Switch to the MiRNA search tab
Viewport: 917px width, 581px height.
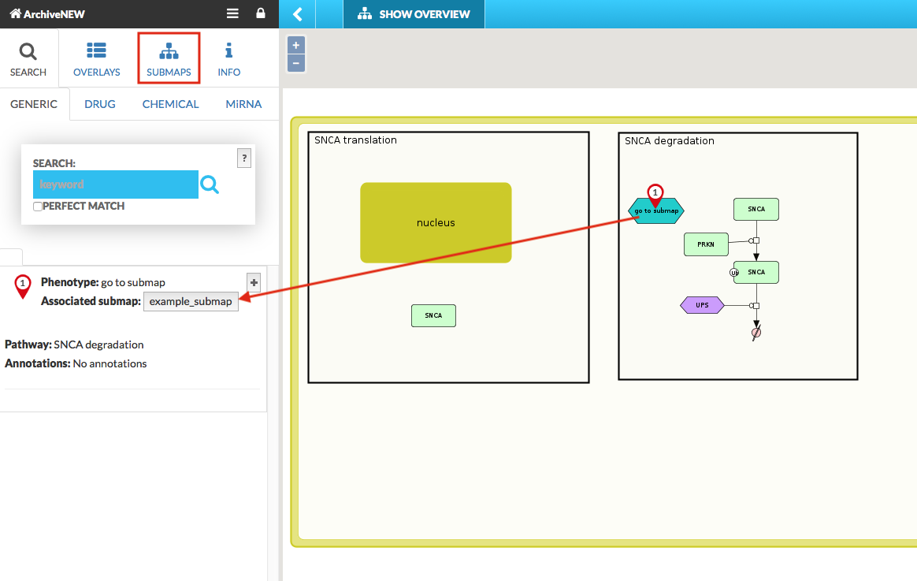tap(243, 104)
